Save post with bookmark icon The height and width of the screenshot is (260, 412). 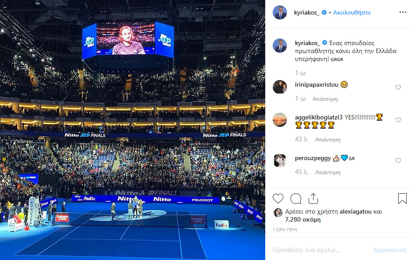click(x=402, y=199)
